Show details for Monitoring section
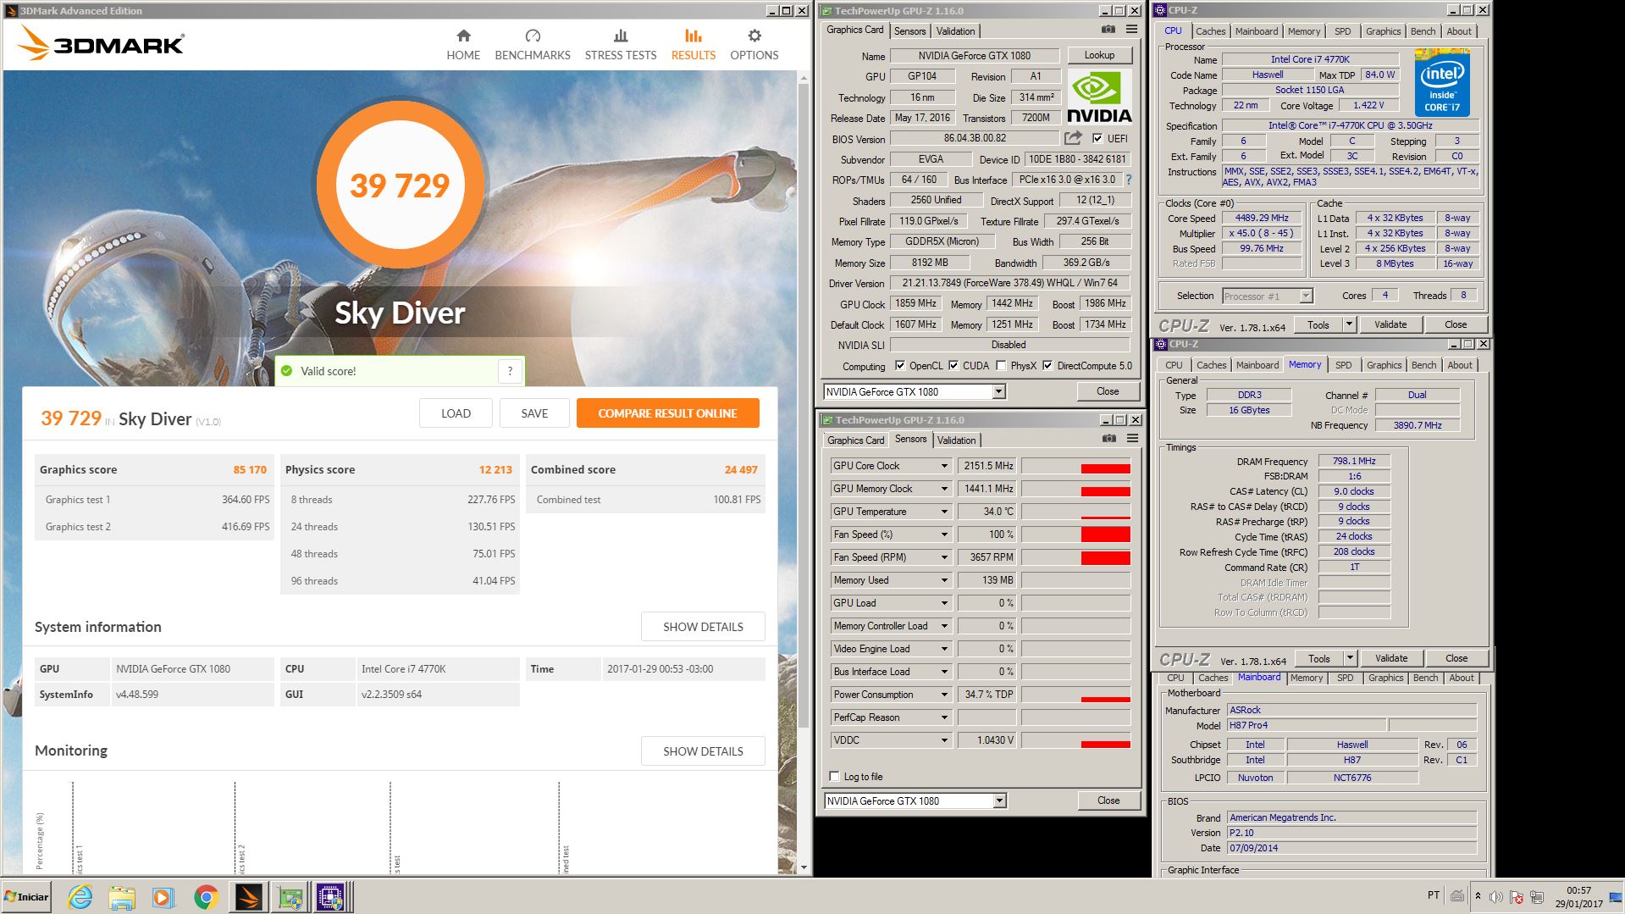The image size is (1625, 914). (703, 751)
